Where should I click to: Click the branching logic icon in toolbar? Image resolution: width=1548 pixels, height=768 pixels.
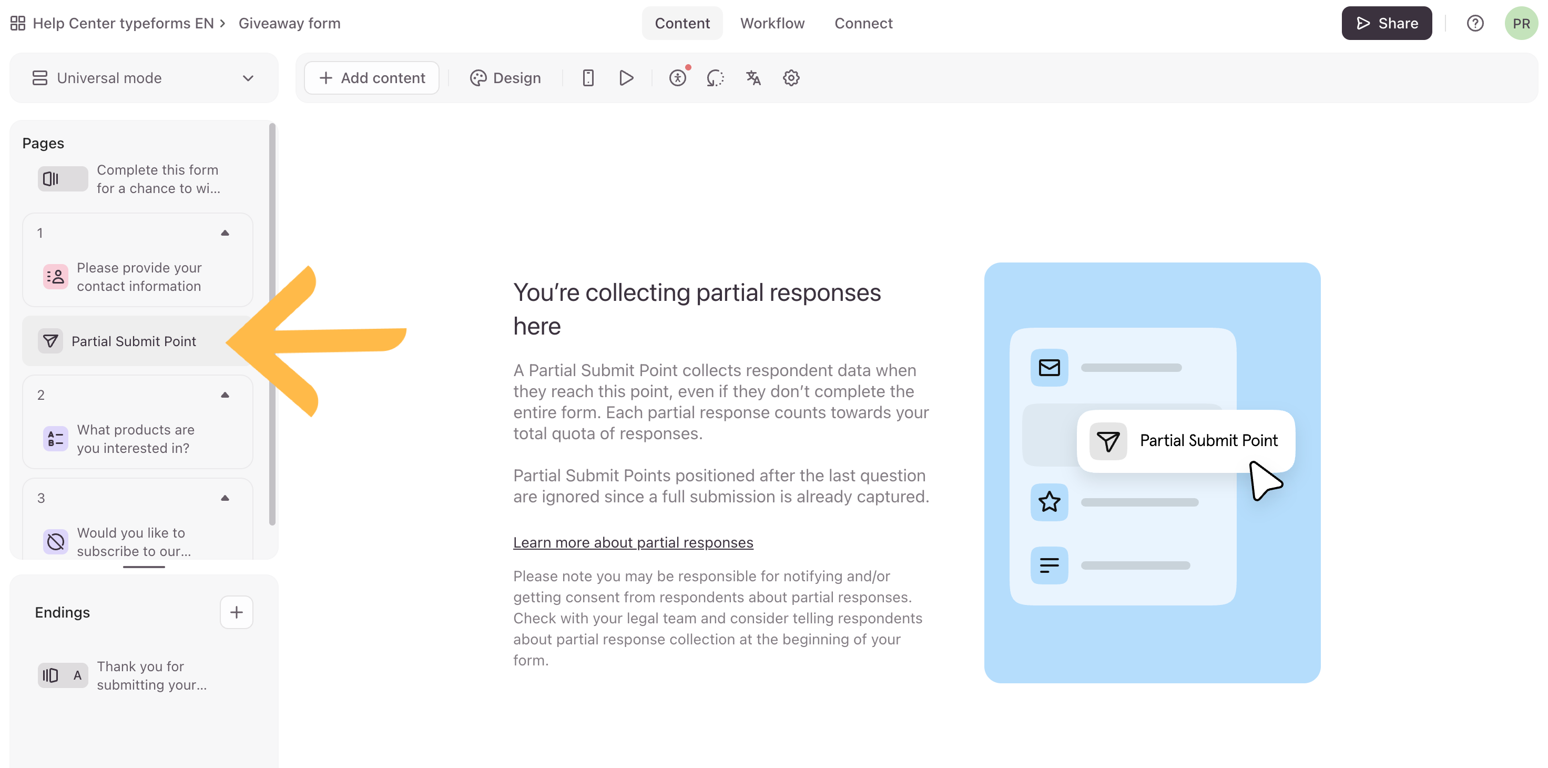[x=715, y=78]
